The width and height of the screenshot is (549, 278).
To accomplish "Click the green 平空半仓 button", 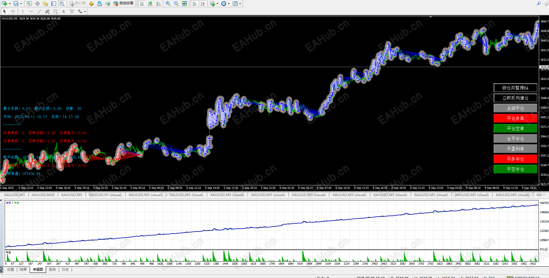I will 515,169.
